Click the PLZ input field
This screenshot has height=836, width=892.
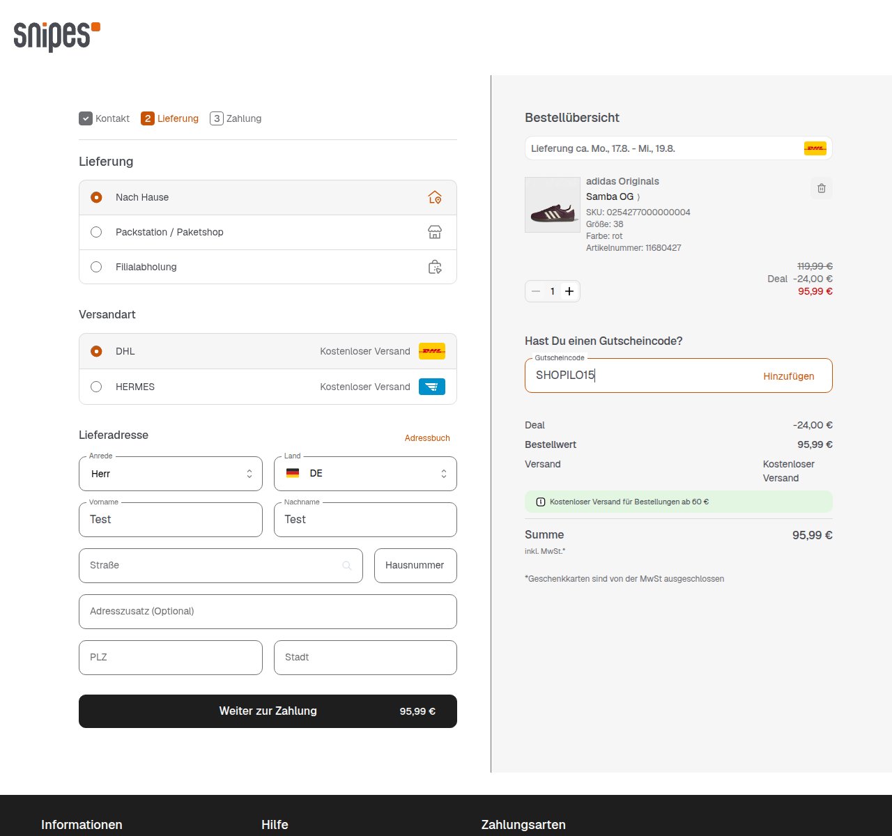coord(171,658)
